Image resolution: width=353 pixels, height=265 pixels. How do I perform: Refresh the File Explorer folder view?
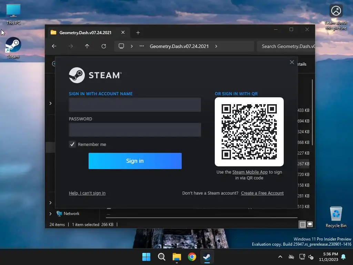pyautogui.click(x=103, y=46)
